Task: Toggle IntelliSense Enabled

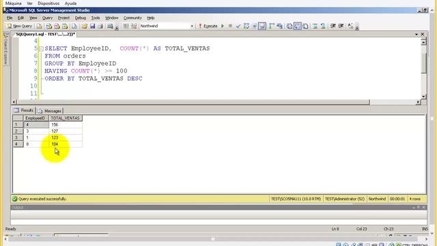Action: click(x=262, y=26)
